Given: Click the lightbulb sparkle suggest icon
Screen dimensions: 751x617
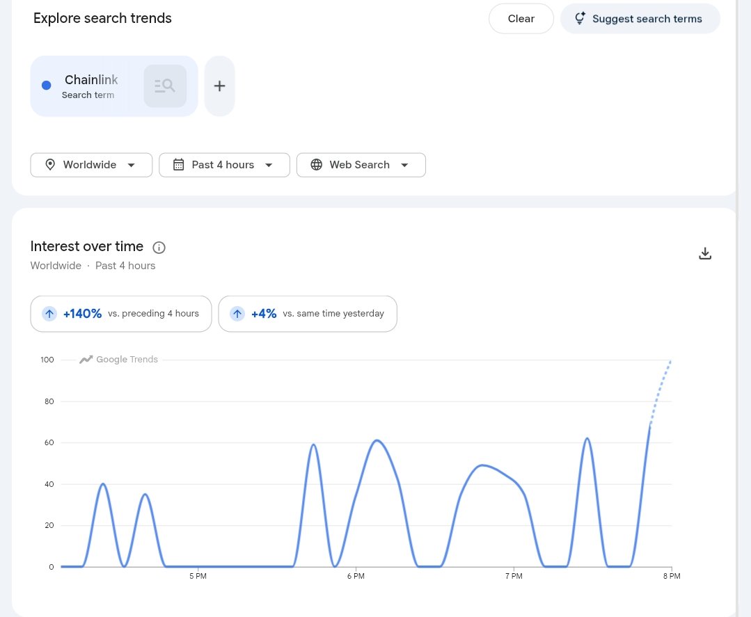Looking at the screenshot, I should (x=580, y=18).
